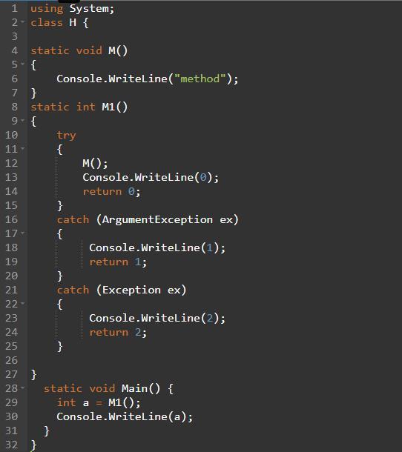Click line number 32 in the gutter
Viewport: 402px width, 452px height.
[x=12, y=445]
